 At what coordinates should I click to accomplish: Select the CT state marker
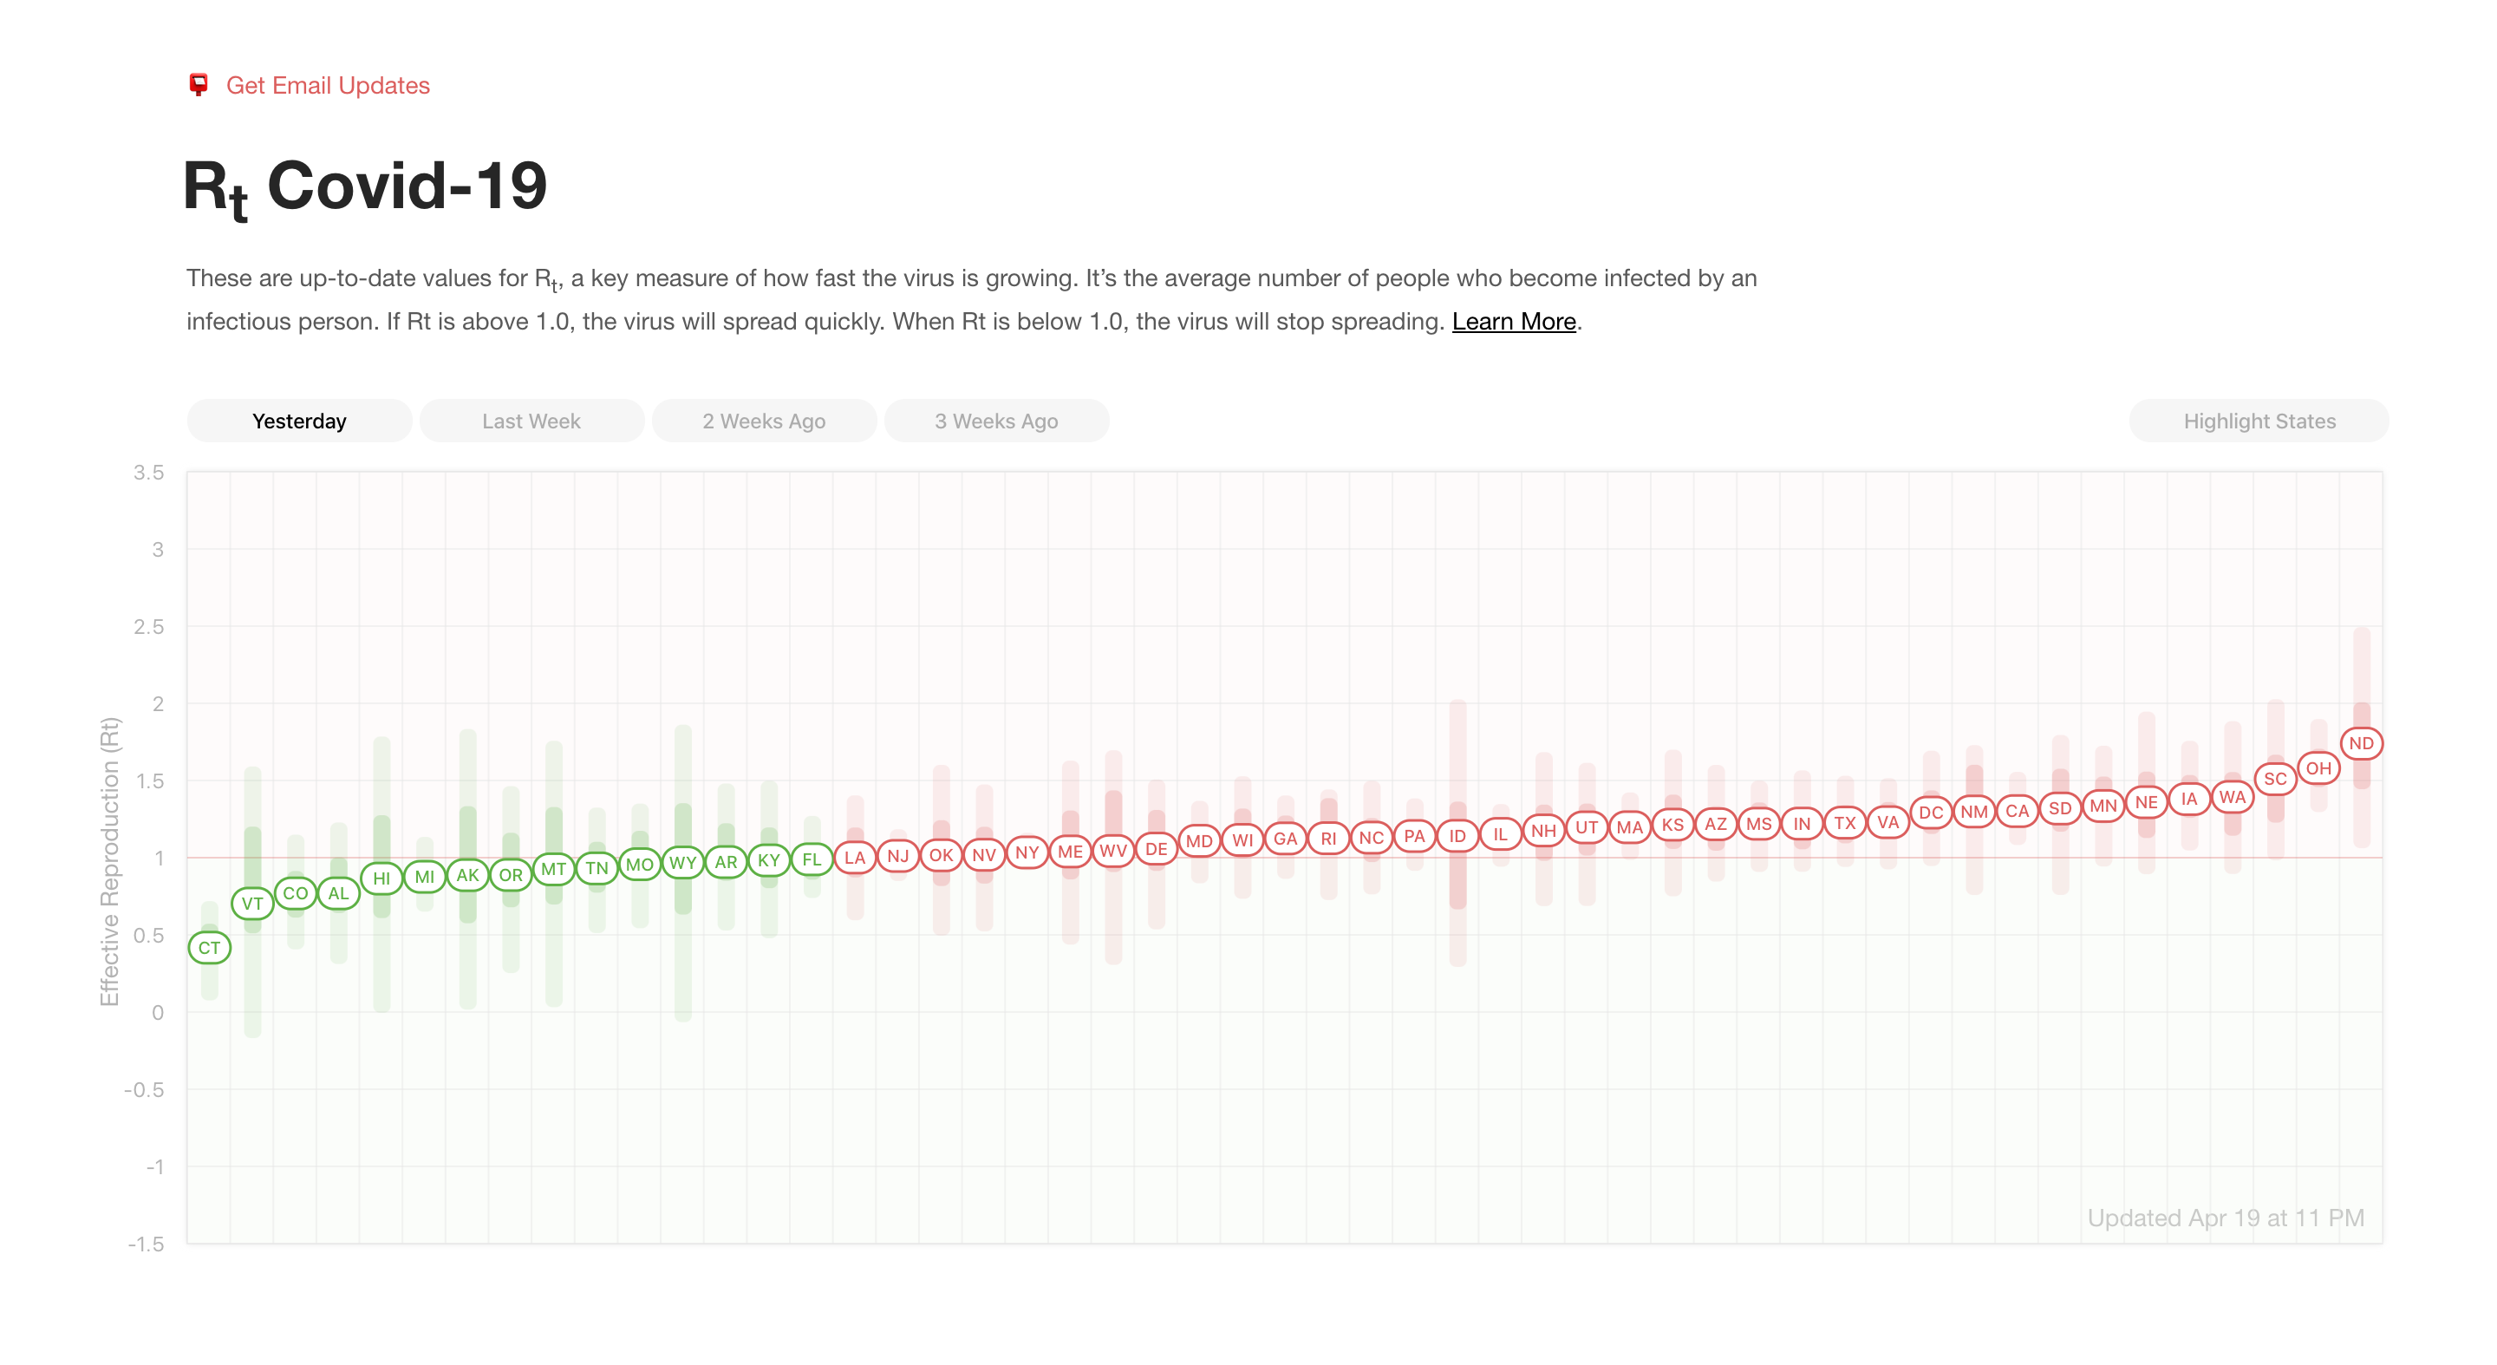point(209,947)
